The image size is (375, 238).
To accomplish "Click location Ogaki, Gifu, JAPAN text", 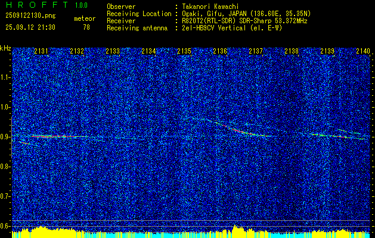I will pos(246,14).
